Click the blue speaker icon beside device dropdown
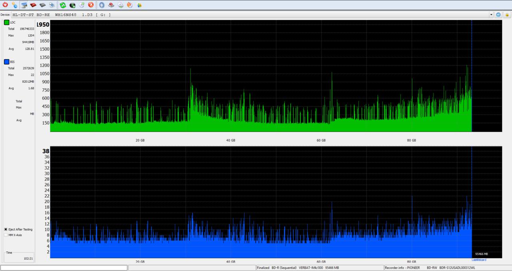The height and width of the screenshot is (271, 512). coord(498,14)
